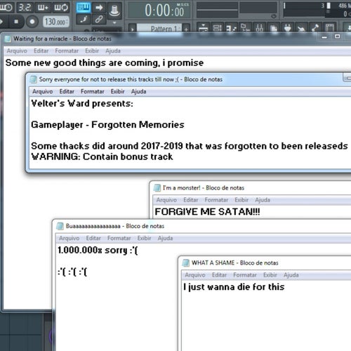Click the plus button beside Pattern 1

[x=186, y=29]
